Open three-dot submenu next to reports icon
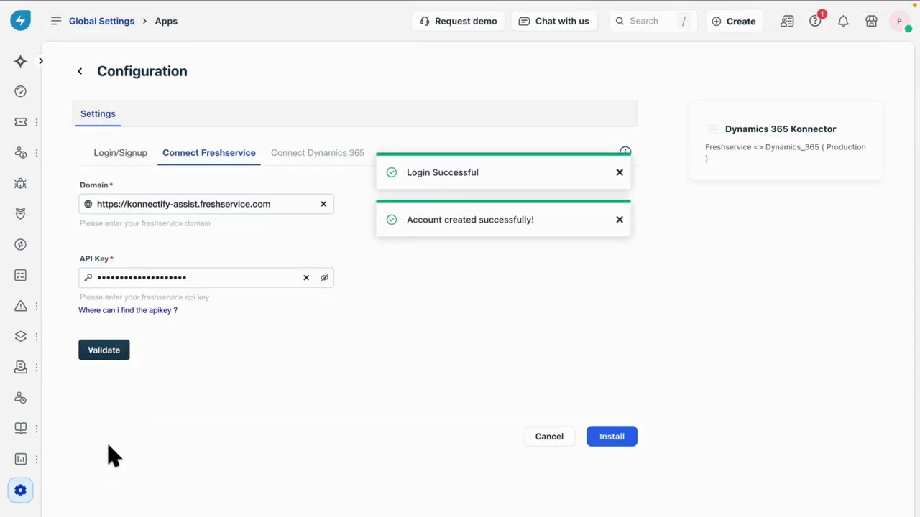Image resolution: width=920 pixels, height=517 pixels. point(36,459)
